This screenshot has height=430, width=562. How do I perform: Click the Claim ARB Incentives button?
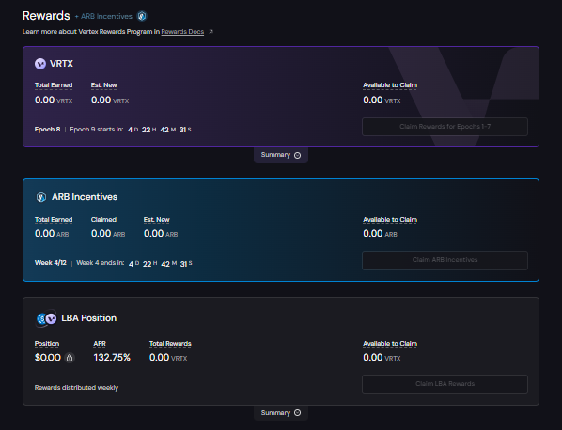point(445,260)
